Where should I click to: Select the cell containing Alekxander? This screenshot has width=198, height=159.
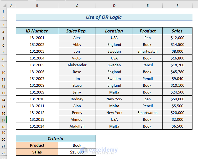(77, 65)
